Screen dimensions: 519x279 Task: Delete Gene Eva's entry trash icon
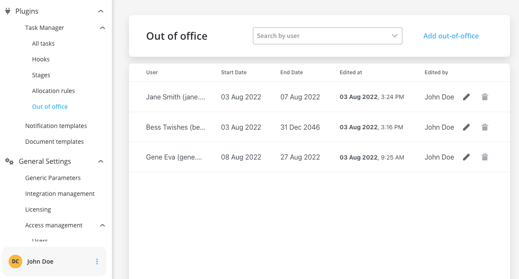(x=485, y=157)
